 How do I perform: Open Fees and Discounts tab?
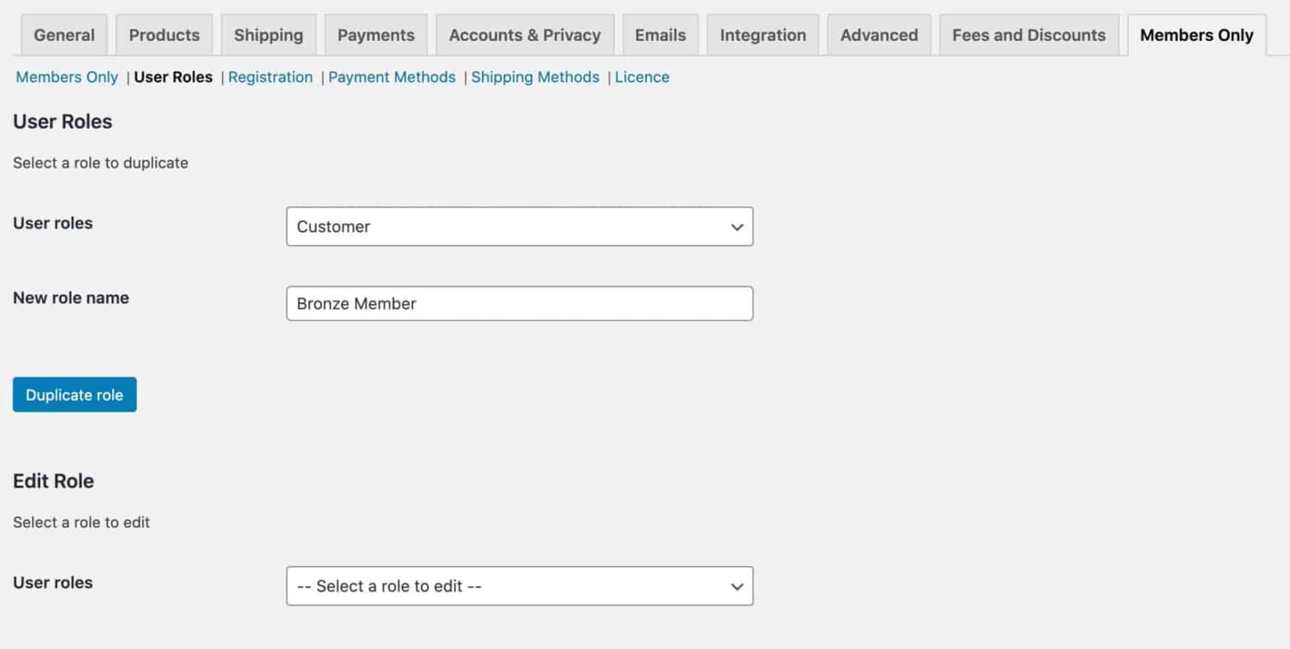[x=1029, y=35]
